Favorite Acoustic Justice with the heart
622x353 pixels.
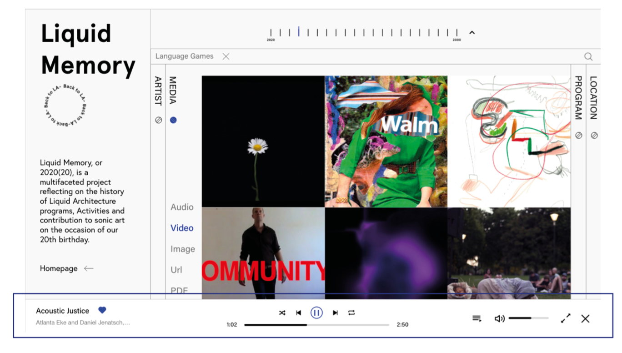click(x=102, y=310)
